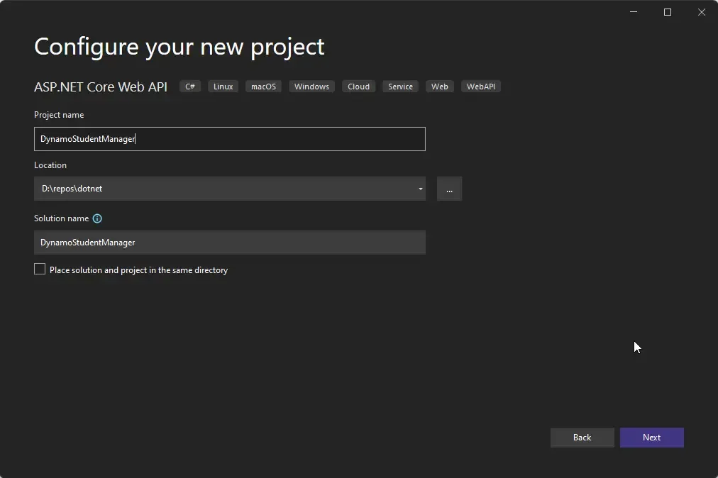Click the macOS platform tag
This screenshot has height=478, width=718.
click(263, 86)
